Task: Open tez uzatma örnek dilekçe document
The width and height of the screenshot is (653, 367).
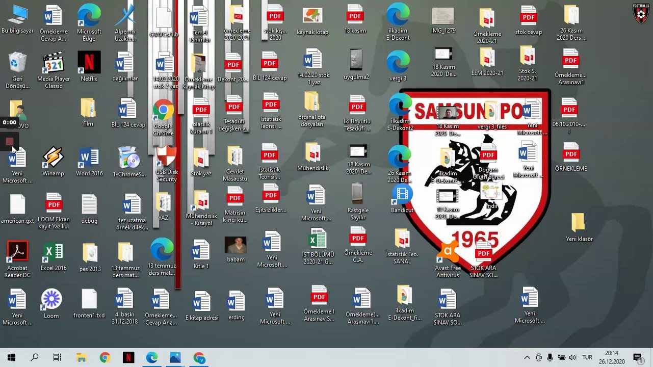Action: click(131, 213)
